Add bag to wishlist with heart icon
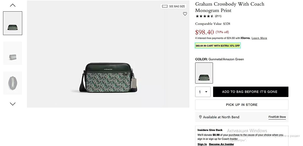 (x=185, y=14)
